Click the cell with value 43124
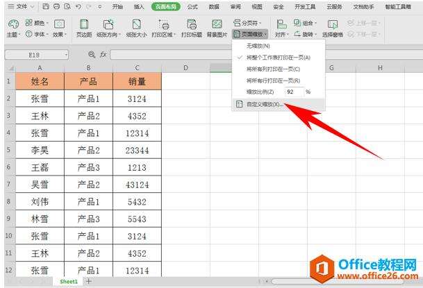Viewport: 423px width, 288px height. [137, 185]
